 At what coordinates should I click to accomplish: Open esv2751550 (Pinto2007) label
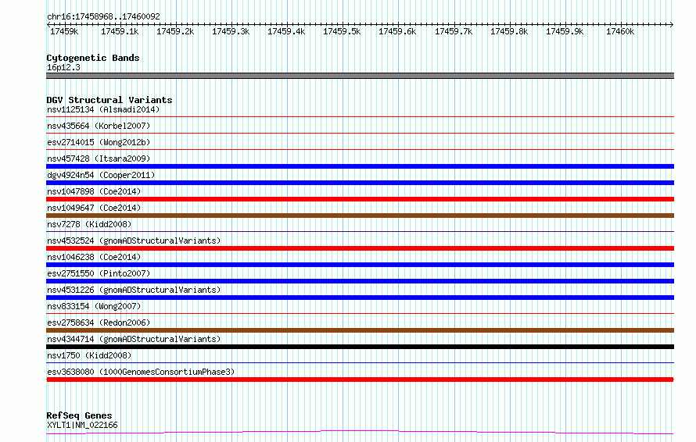coord(99,273)
